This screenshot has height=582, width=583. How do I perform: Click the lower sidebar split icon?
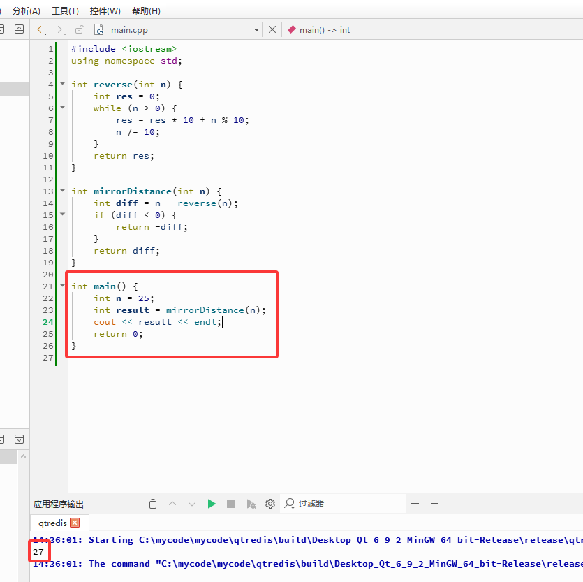[x=19, y=439]
